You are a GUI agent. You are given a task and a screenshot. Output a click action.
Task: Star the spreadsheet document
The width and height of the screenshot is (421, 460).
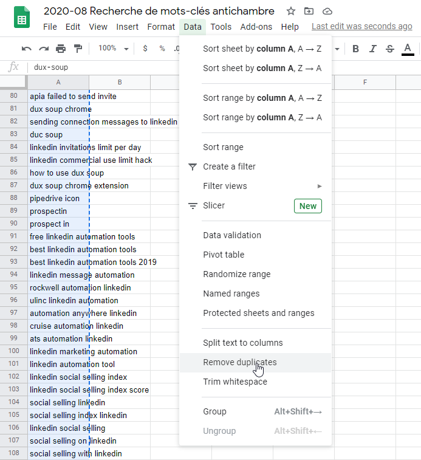coord(291,12)
